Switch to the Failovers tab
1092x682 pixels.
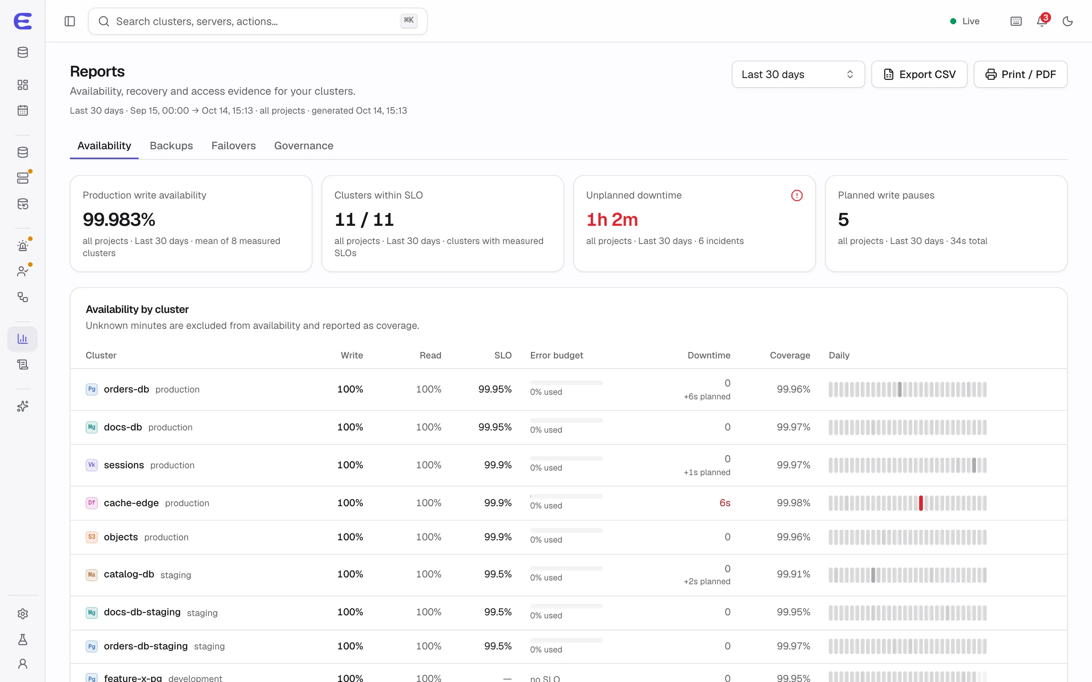pyautogui.click(x=233, y=146)
